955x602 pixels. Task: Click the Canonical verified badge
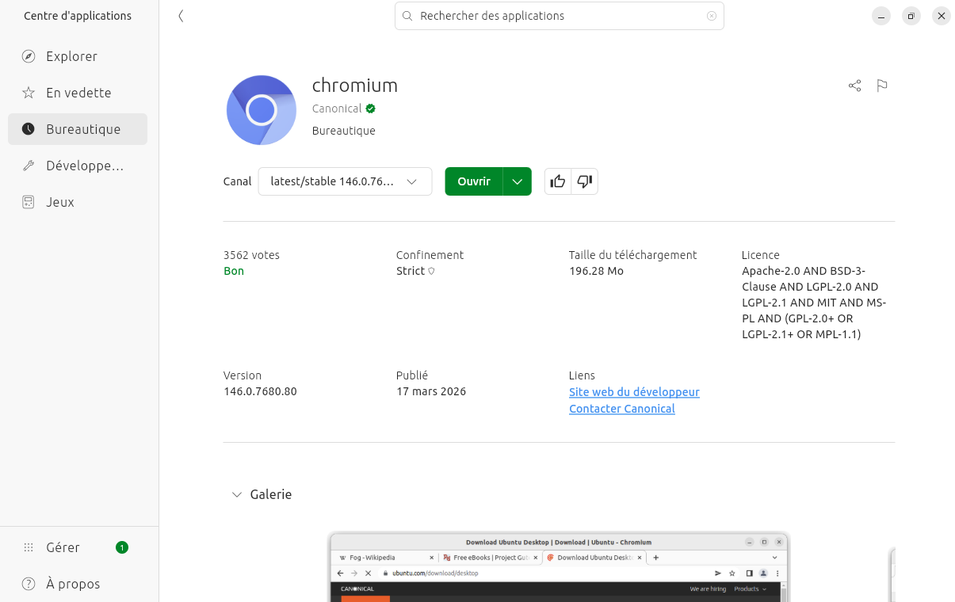point(370,109)
